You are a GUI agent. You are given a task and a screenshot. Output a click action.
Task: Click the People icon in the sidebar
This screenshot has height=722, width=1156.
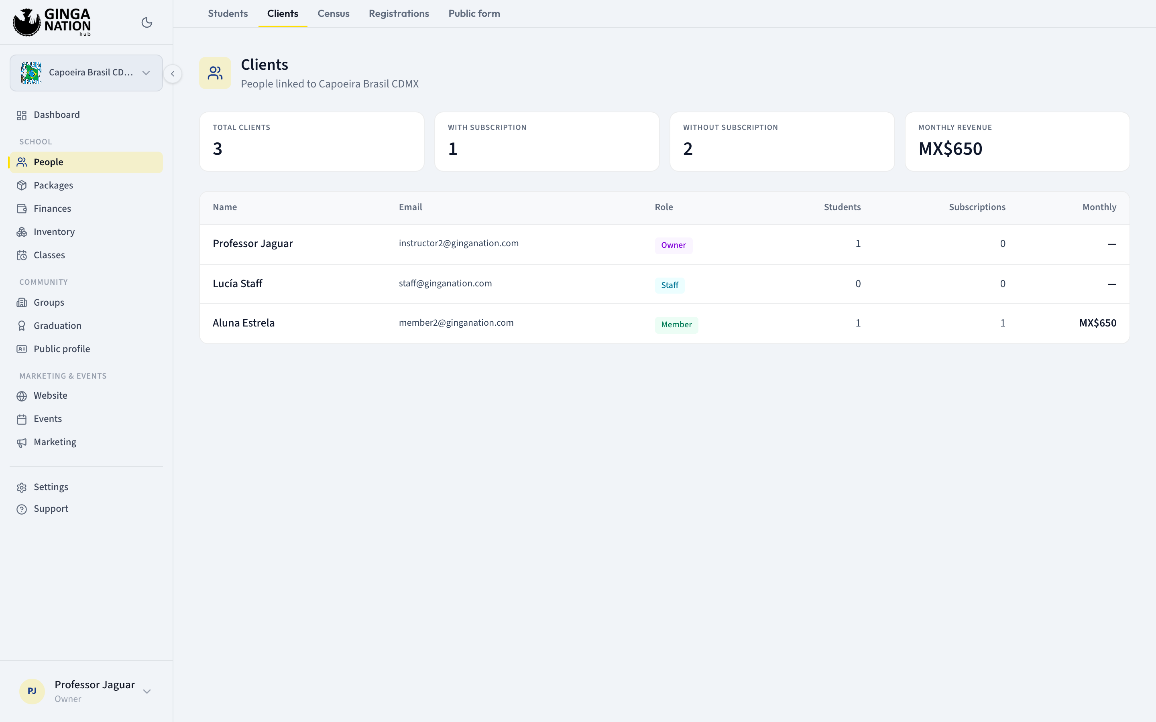pos(22,162)
